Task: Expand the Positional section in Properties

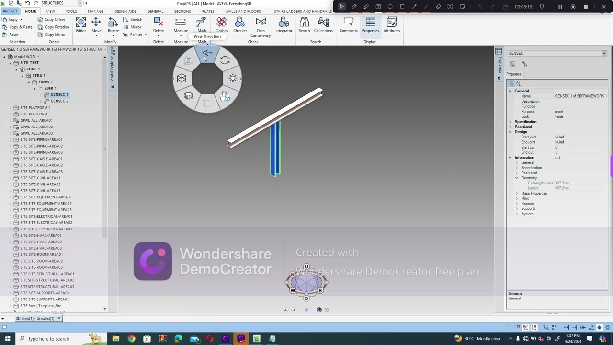Action: click(x=510, y=127)
